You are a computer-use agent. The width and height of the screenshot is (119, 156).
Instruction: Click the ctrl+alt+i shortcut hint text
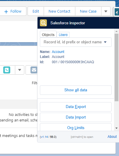[x=82, y=137]
